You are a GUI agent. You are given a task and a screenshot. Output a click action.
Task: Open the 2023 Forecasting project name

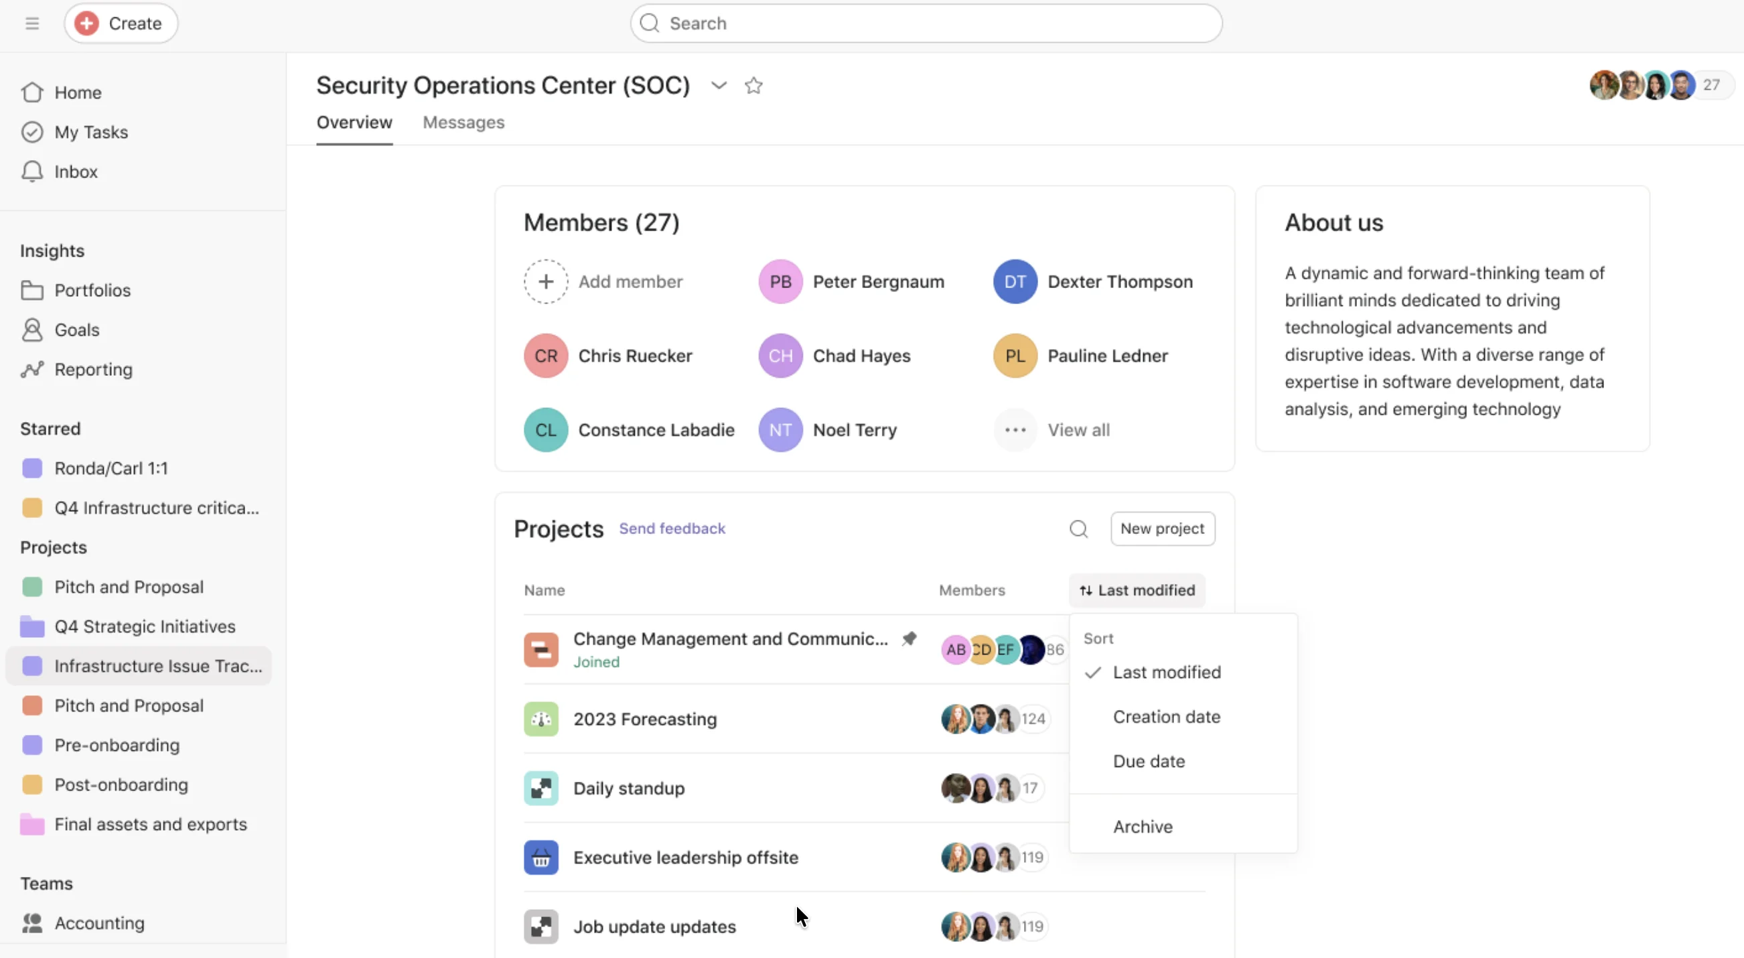644,719
